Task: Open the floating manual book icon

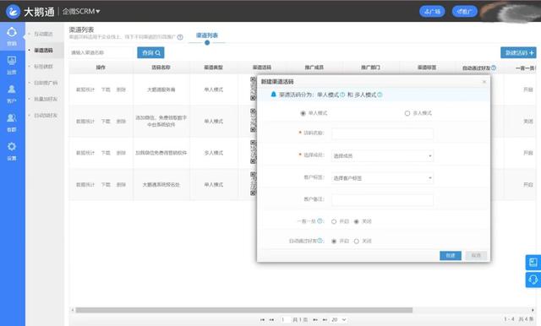Action: (533, 263)
